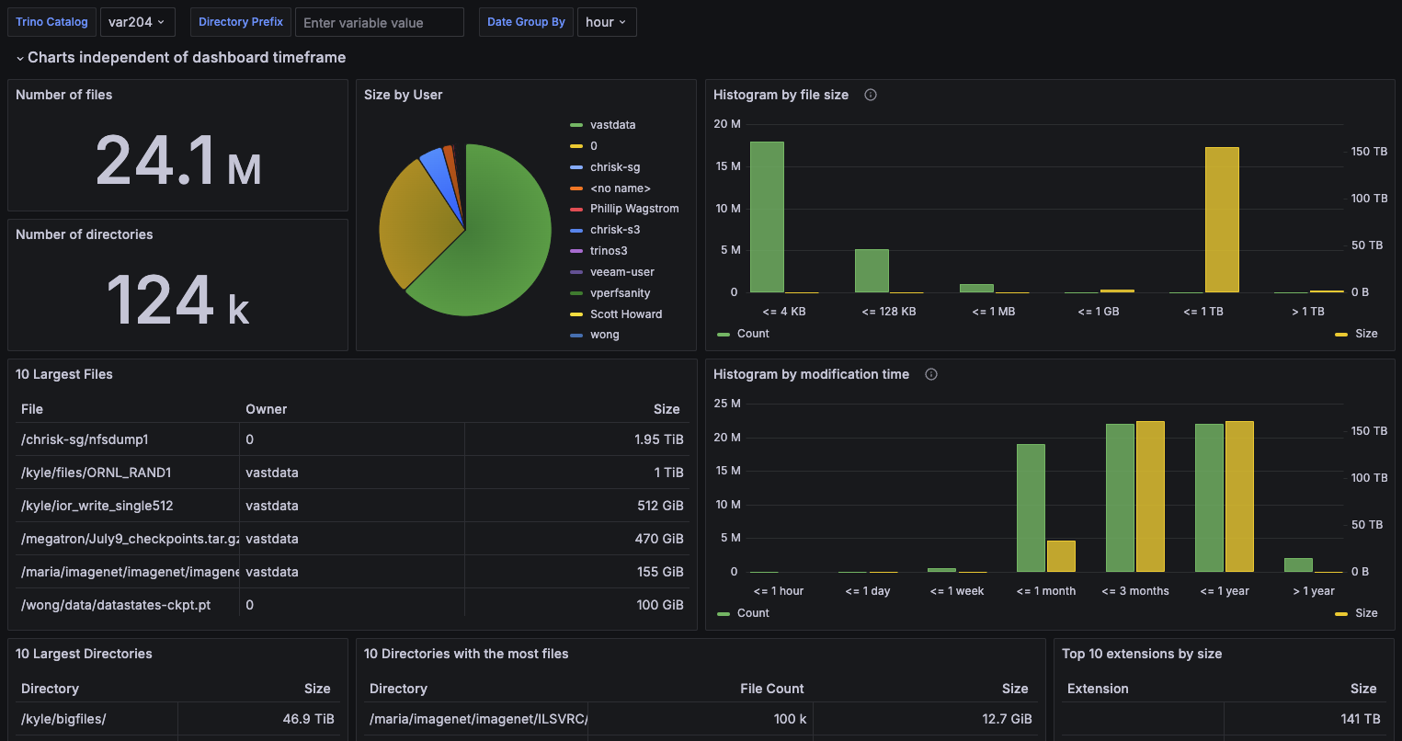Click the yellow size bar for <= 3 months
1402x741 pixels.
coord(1150,496)
